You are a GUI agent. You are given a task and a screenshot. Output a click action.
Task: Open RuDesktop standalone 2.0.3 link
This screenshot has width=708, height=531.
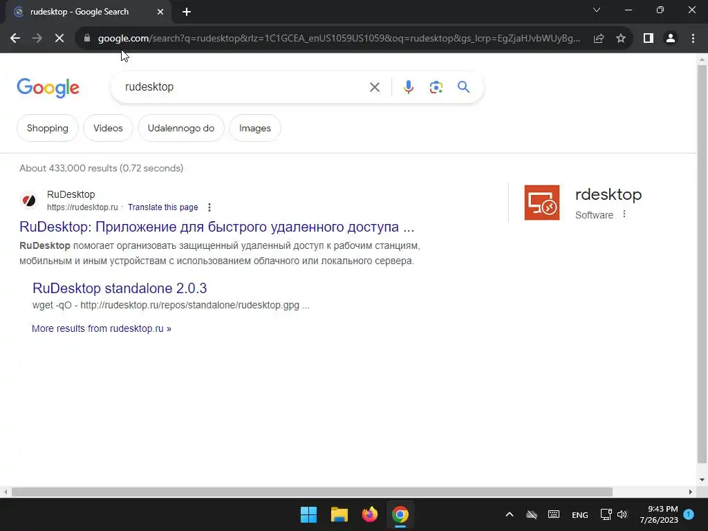pyautogui.click(x=120, y=288)
